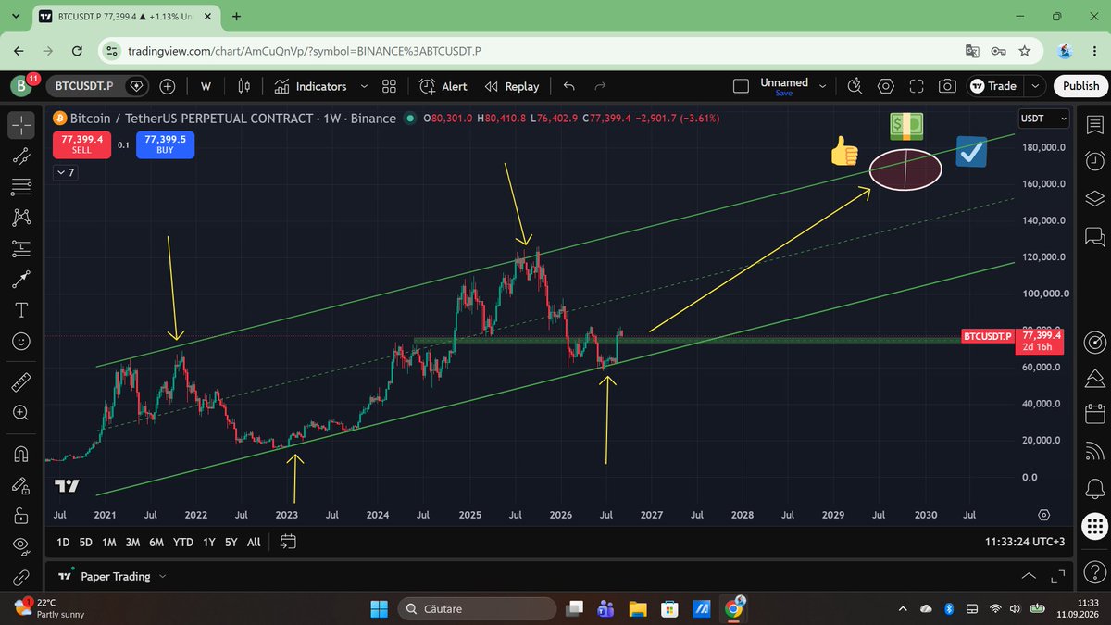1111x625 pixels.
Task: Open quick search lightning magnifier icon
Action: click(x=855, y=86)
